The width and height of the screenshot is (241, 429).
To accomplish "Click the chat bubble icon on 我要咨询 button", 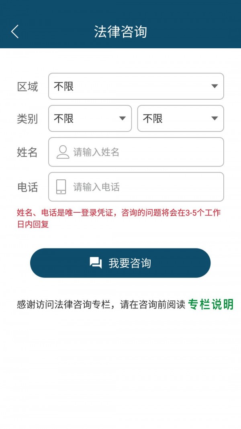I will point(95,263).
